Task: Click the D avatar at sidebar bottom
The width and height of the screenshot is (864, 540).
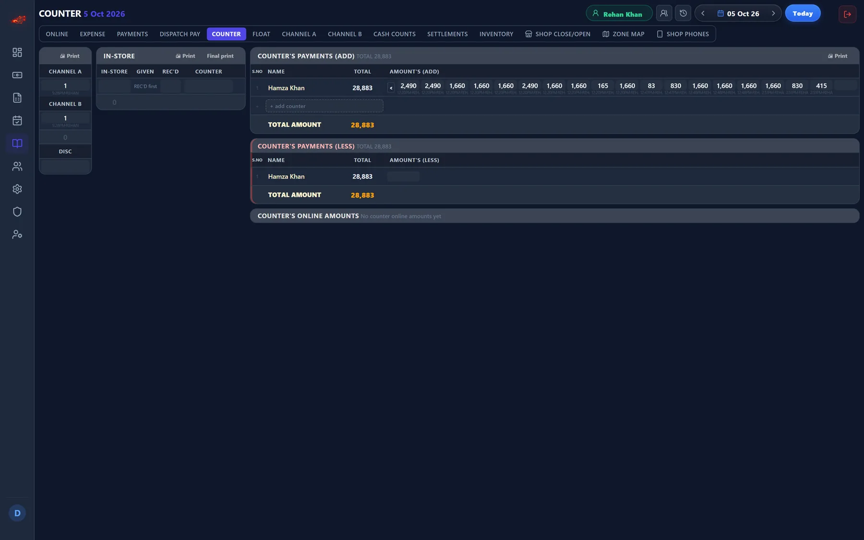Action: click(17, 513)
